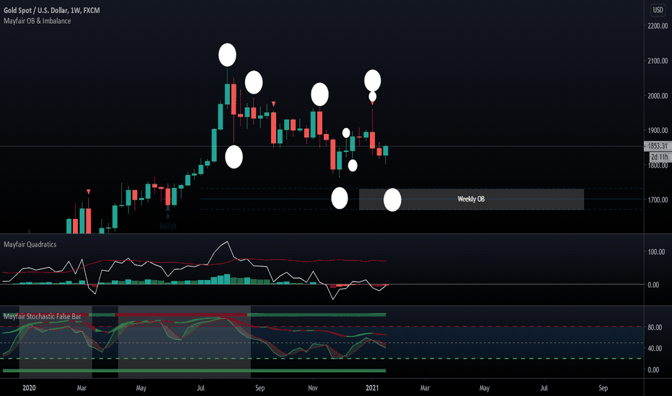Image resolution: width=672 pixels, height=396 pixels.
Task: Click the 2100.00 price scale label
Action: pos(658,60)
